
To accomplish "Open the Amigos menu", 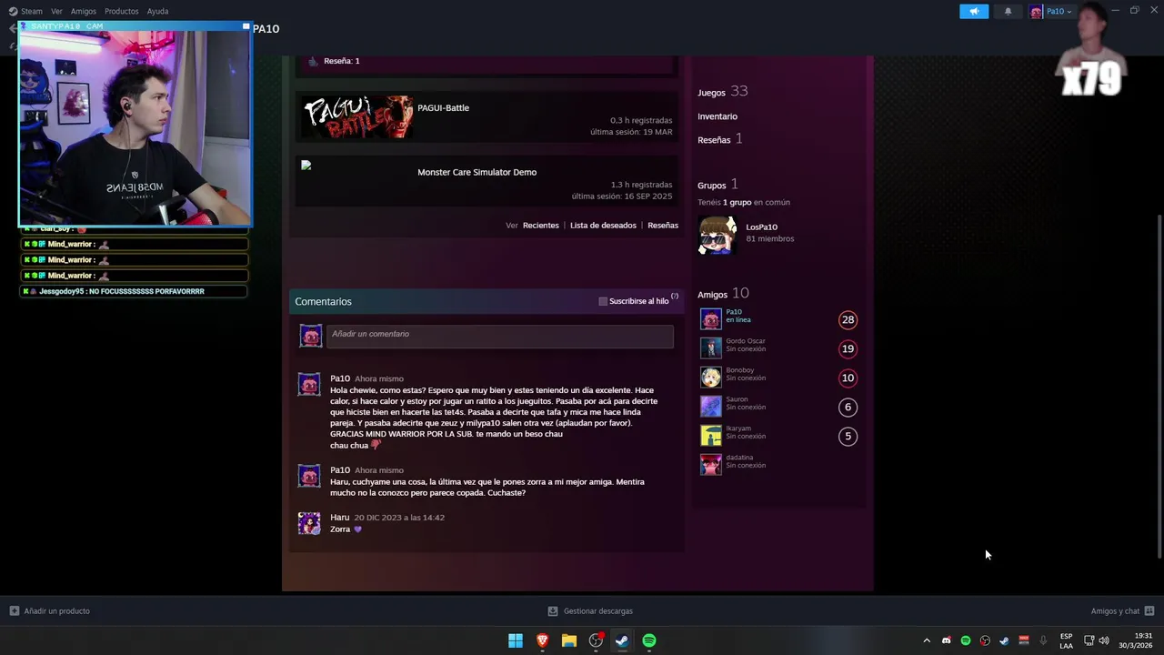I will click(84, 11).
